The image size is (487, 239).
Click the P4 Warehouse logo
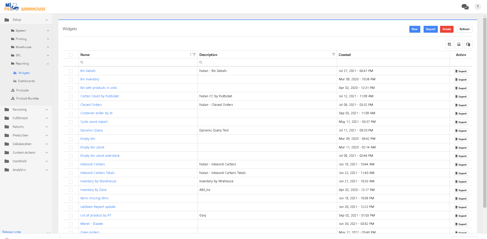coord(25,7)
